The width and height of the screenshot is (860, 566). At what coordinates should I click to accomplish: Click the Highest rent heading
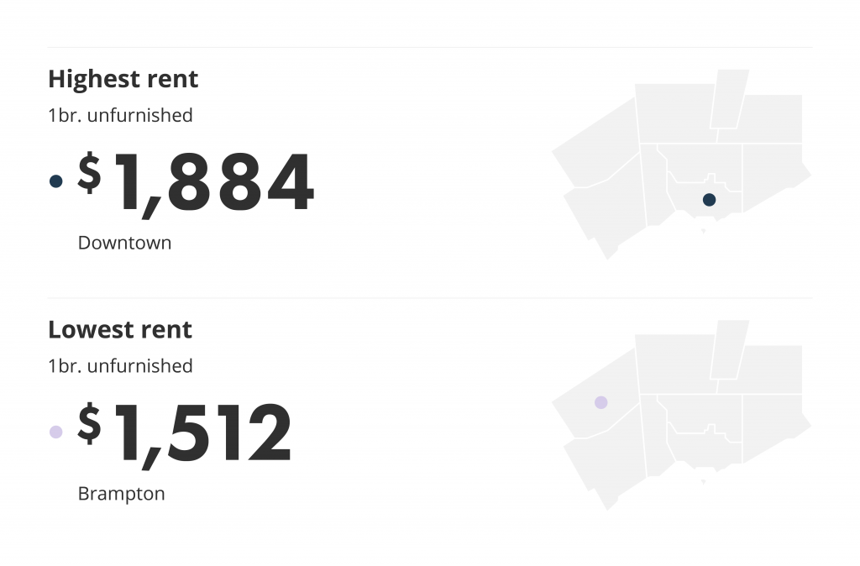pyautogui.click(x=123, y=79)
